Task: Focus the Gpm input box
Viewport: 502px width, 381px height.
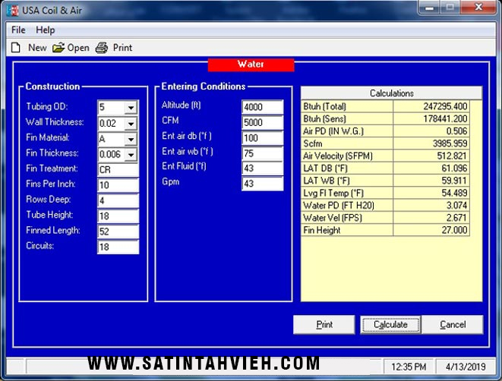Action: (x=262, y=184)
